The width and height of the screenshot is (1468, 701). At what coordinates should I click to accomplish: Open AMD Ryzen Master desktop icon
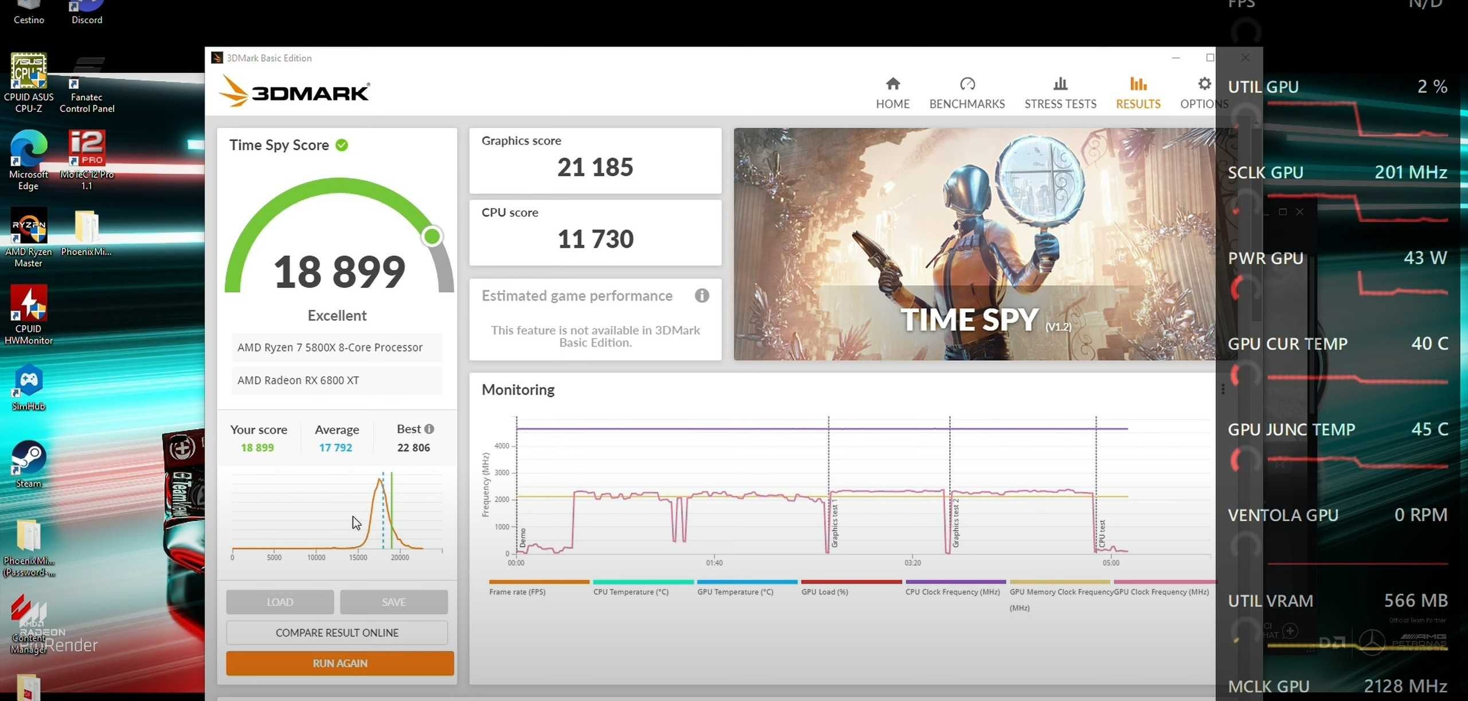click(x=29, y=238)
